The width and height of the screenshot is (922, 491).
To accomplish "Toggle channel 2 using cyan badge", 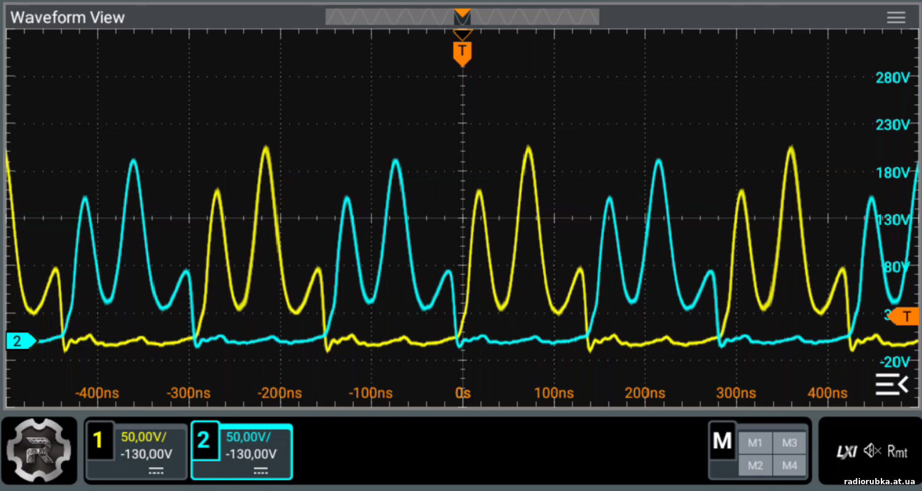I will 205,441.
